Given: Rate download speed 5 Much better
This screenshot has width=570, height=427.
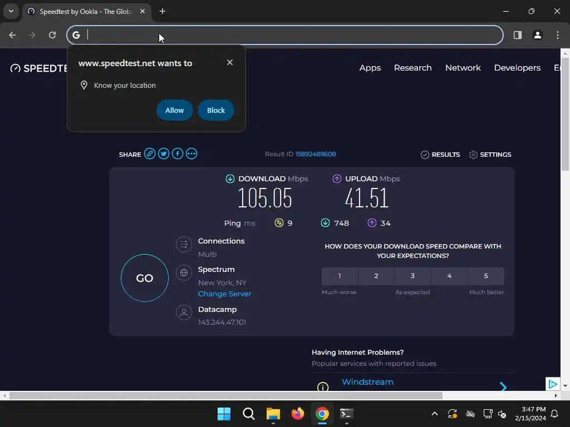Looking at the screenshot, I should click(x=486, y=276).
